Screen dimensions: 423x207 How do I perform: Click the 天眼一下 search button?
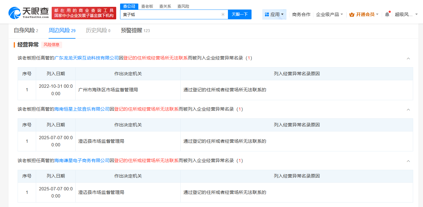click(240, 14)
